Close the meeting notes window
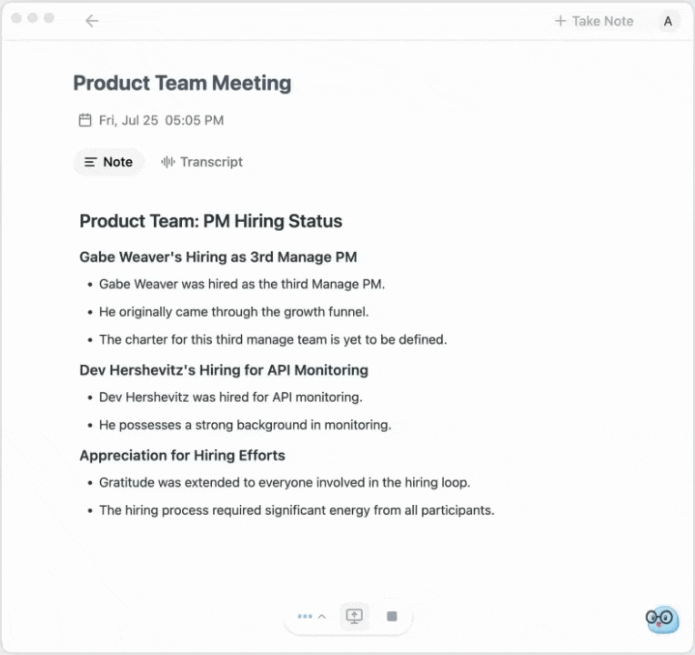 [16, 18]
